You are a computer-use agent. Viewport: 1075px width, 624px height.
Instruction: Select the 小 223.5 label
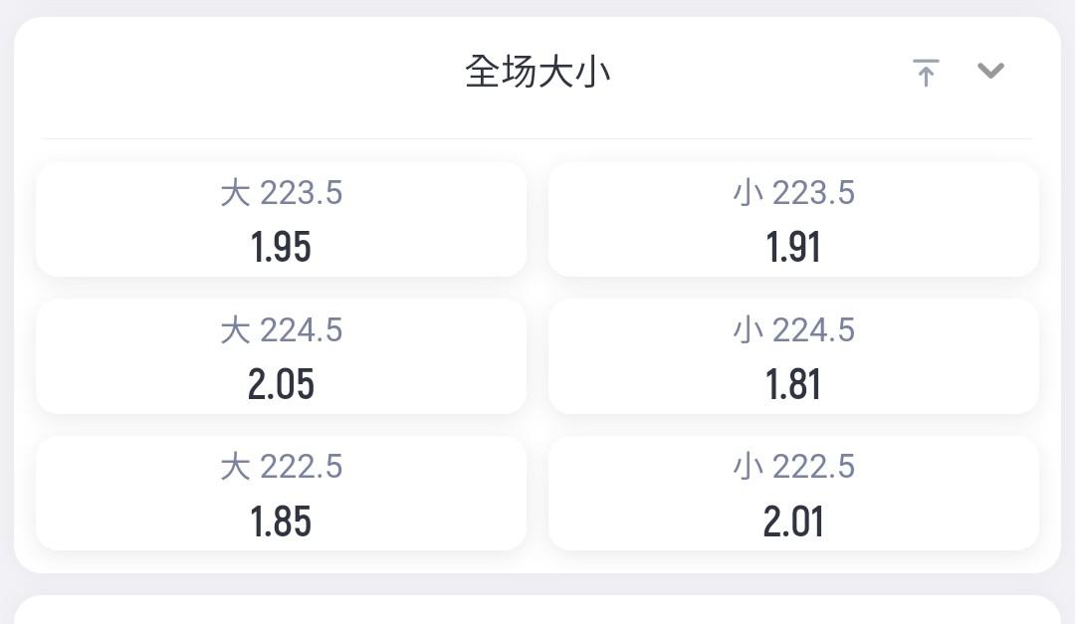(794, 193)
